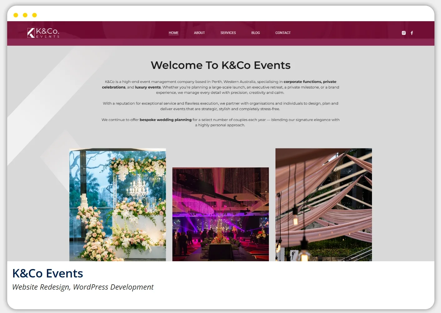
Task: Open the purple-lit banquet hall photo
Action: point(220,214)
